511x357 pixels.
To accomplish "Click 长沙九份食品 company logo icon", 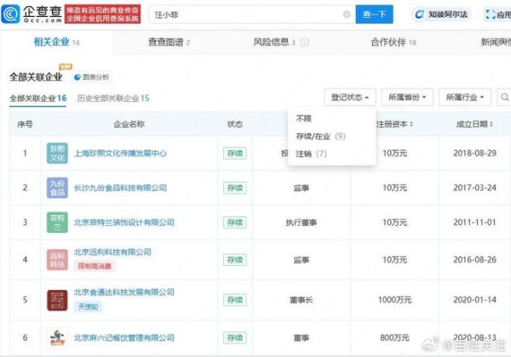I will click(x=58, y=185).
